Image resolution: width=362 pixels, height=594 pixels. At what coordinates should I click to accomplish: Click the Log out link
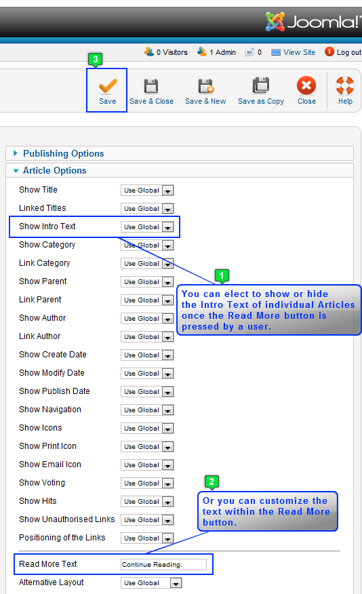click(348, 52)
